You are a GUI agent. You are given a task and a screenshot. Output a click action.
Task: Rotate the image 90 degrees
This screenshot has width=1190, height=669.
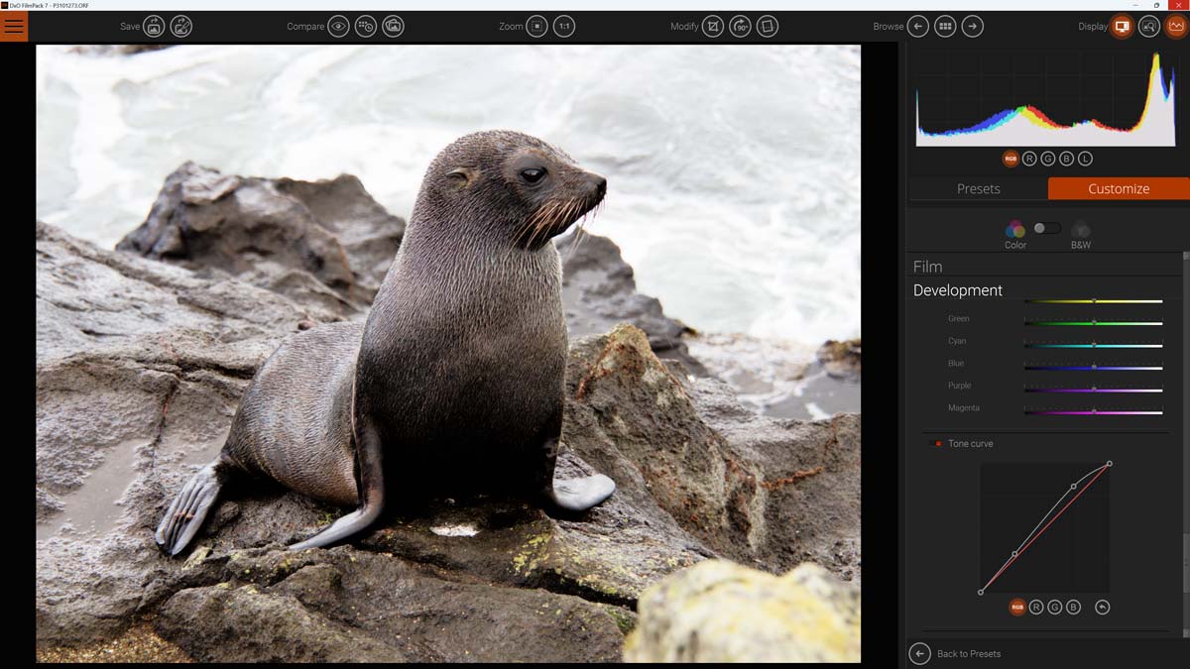point(740,26)
